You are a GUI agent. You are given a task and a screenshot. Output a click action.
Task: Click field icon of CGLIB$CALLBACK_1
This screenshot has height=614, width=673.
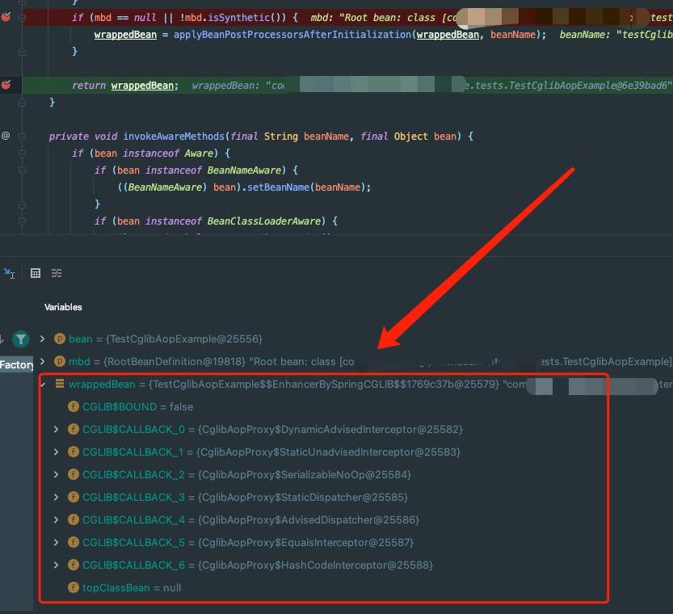[74, 452]
